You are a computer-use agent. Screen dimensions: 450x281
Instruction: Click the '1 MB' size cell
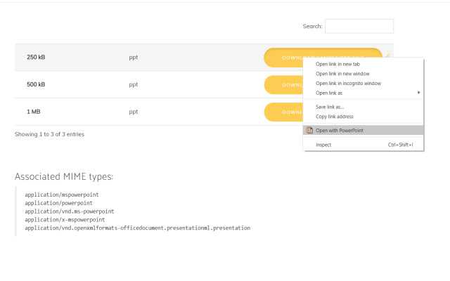pos(33,112)
